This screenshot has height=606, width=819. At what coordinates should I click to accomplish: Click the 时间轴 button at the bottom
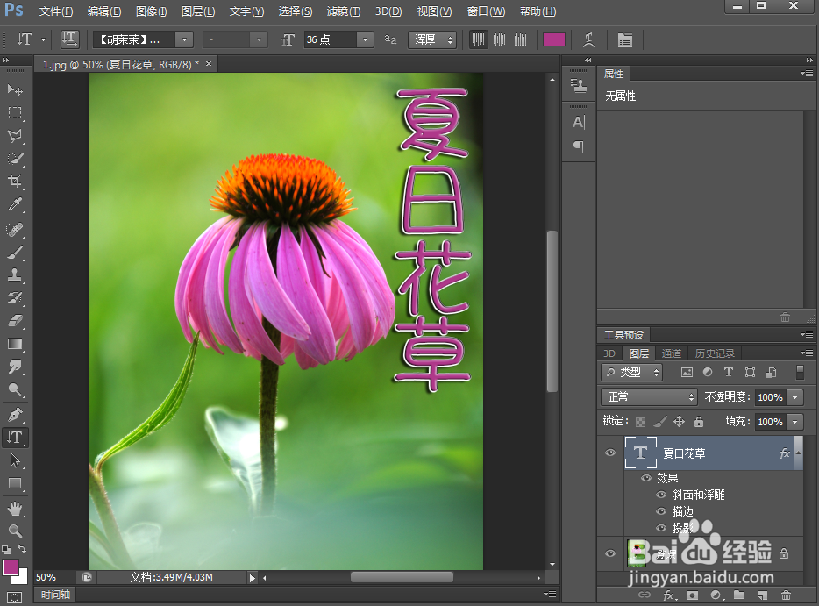coord(54,595)
